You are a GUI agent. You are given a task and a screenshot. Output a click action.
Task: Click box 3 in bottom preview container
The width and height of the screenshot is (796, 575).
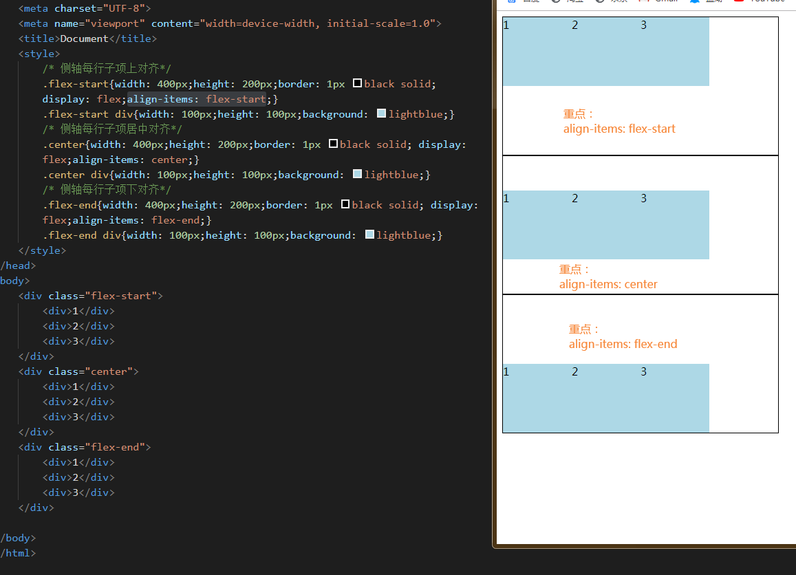(675, 398)
